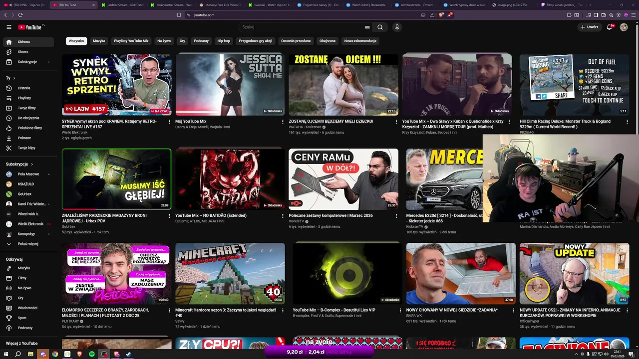Image resolution: width=639 pixels, height=359 pixels.
Task: Select Główna home in the sidebar
Action: pos(28,42)
